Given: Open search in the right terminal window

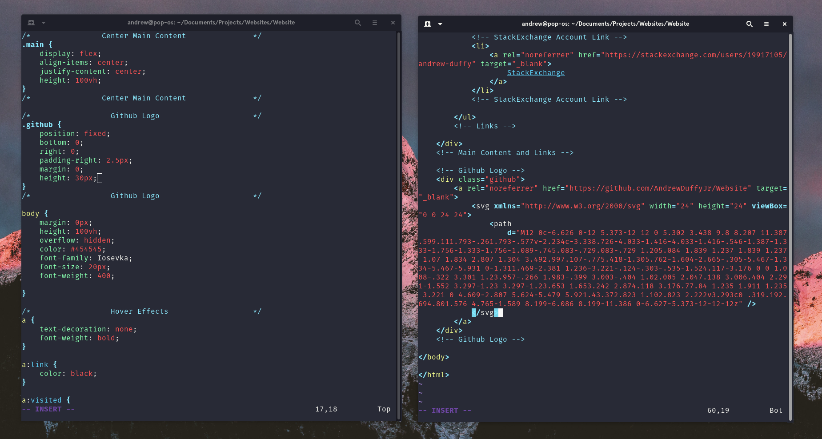Looking at the screenshot, I should [x=749, y=24].
